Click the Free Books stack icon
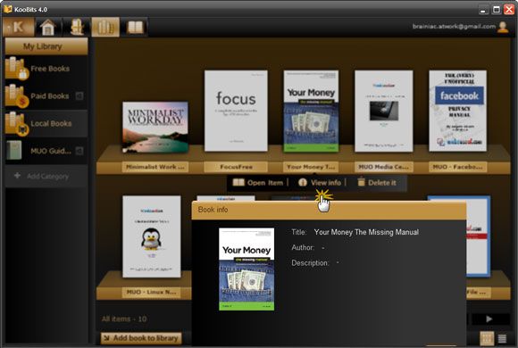The image size is (518, 348). pos(16,69)
